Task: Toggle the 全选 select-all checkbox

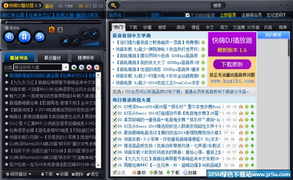Action: point(114,172)
